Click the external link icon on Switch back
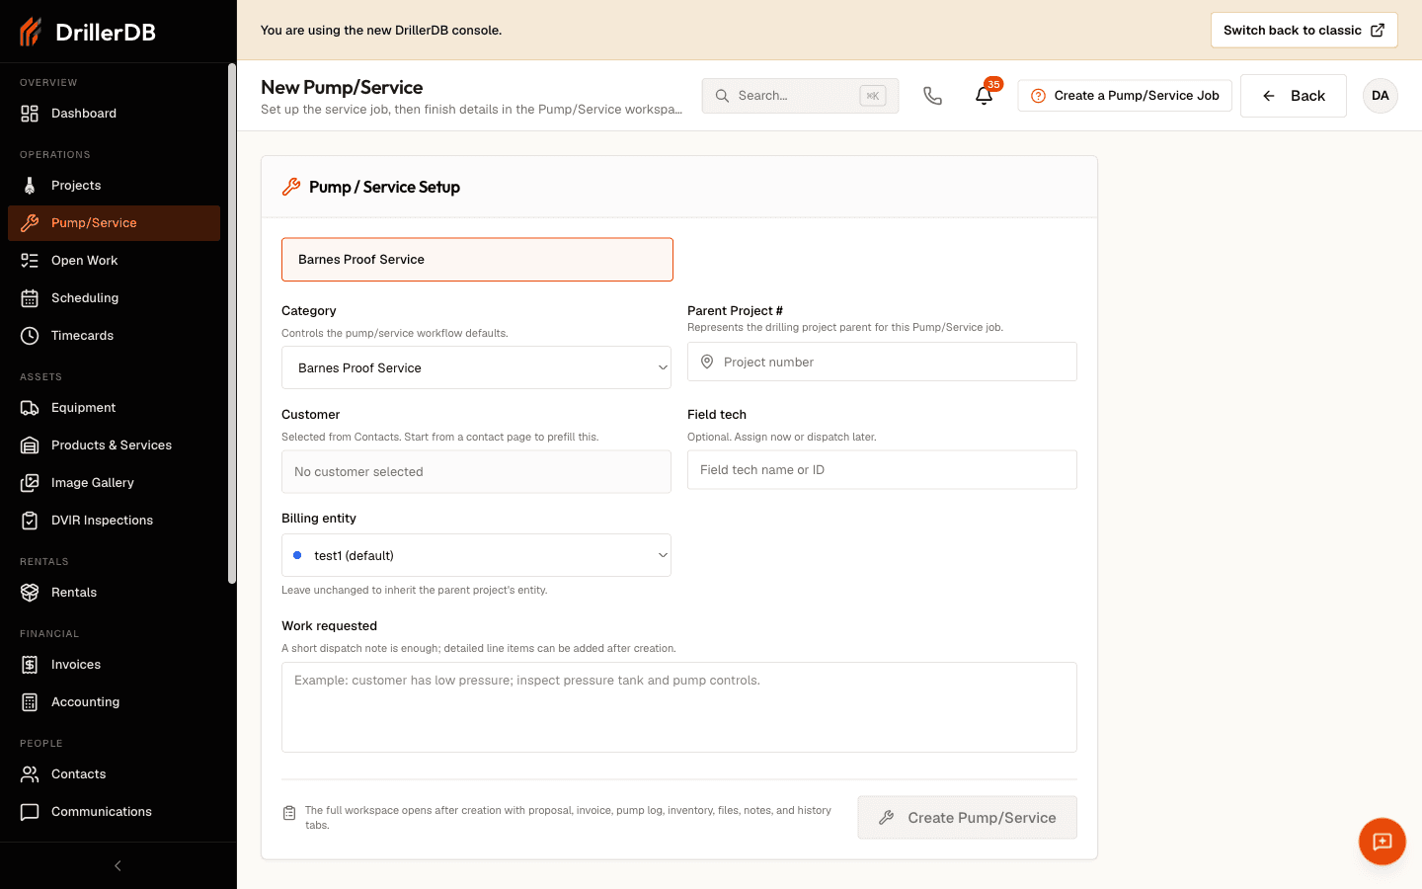Screen dimensions: 1422x889 [x=1378, y=31]
